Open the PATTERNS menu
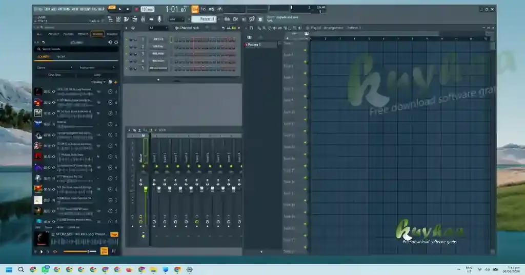 click(63, 9)
